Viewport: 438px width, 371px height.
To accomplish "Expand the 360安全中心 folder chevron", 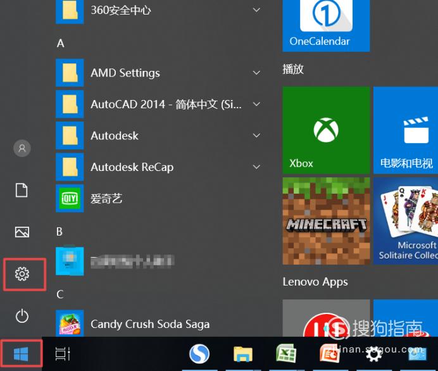I will point(256,10).
